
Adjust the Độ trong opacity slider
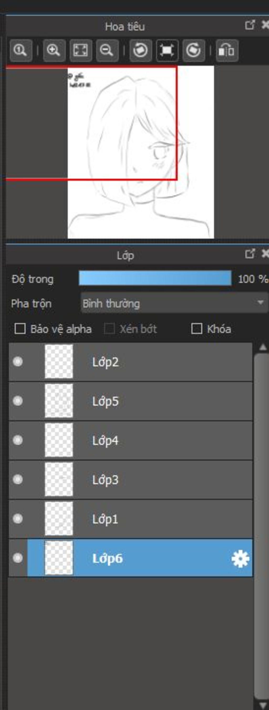(x=155, y=278)
